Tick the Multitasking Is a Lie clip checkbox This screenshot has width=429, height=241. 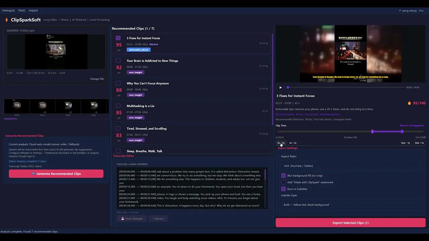[118, 106]
